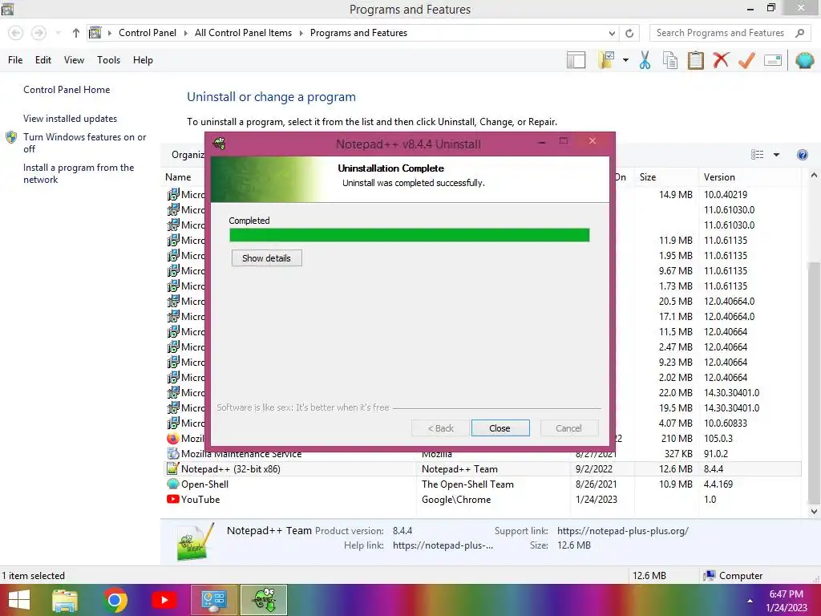Viewport: 821px width, 616px height.
Task: Open Install a program from the network
Action: point(79,173)
